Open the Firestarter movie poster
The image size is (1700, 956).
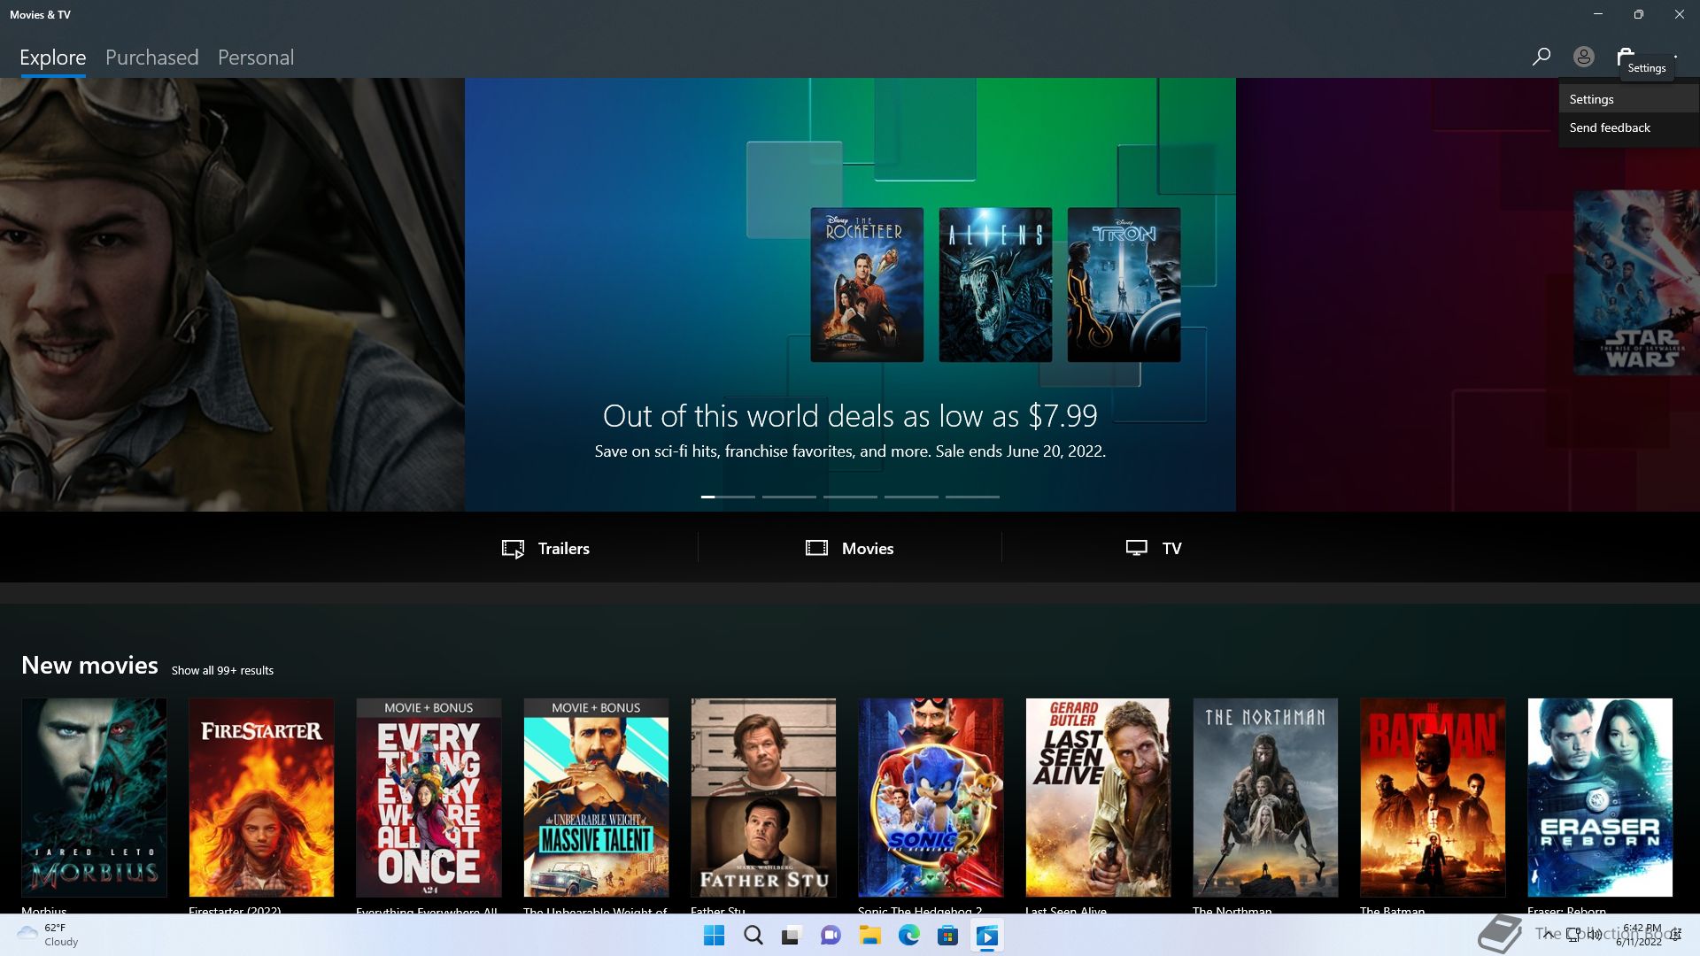(261, 798)
